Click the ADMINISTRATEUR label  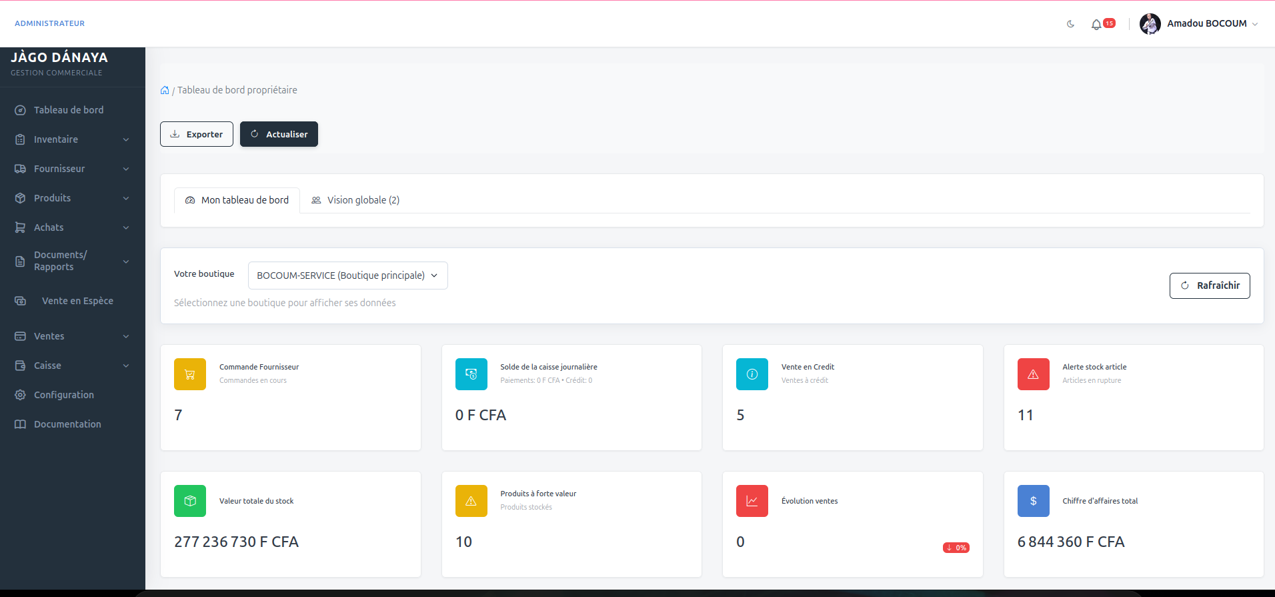50,23
